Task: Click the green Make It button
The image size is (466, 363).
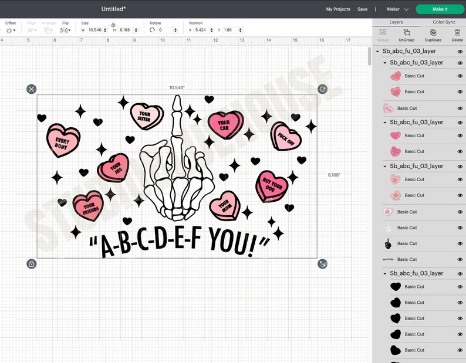Action: 440,9
